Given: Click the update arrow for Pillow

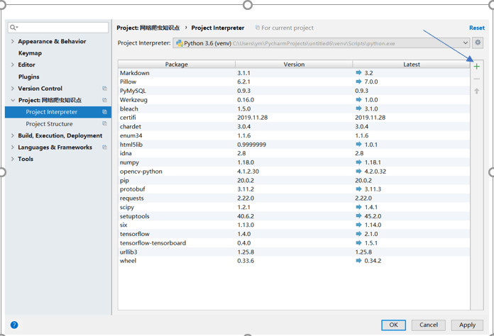Looking at the screenshot, I should [x=358, y=82].
